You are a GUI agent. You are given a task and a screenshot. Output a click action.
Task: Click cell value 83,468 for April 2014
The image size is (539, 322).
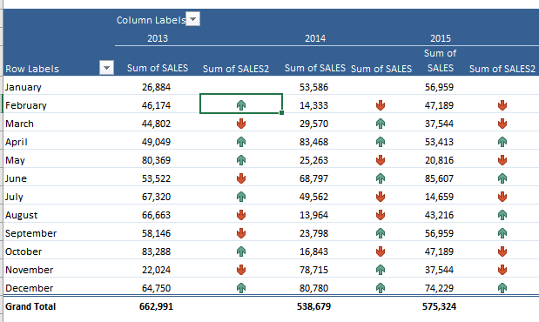(x=313, y=142)
